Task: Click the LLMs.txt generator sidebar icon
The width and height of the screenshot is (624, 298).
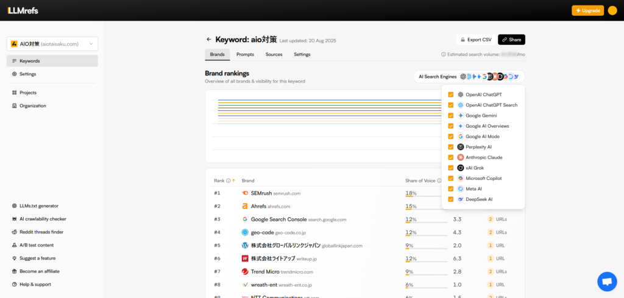Action: click(x=14, y=206)
